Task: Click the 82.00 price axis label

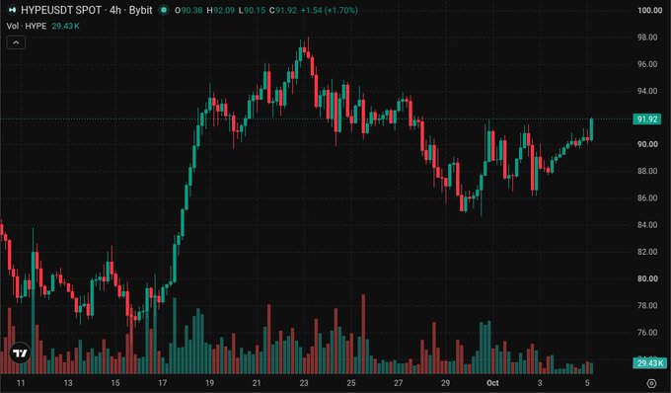Action: pos(647,252)
